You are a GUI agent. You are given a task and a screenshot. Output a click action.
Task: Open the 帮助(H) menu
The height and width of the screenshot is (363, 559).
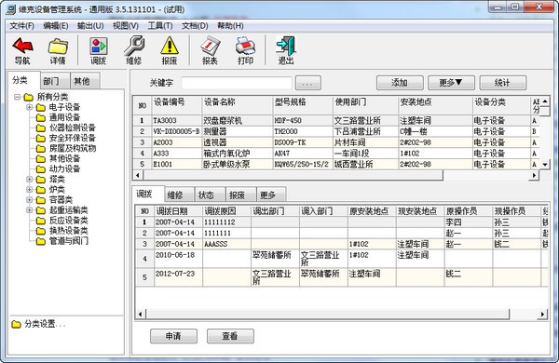[230, 26]
